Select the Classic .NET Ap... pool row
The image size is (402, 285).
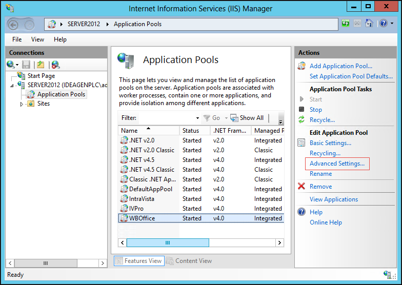(201, 179)
